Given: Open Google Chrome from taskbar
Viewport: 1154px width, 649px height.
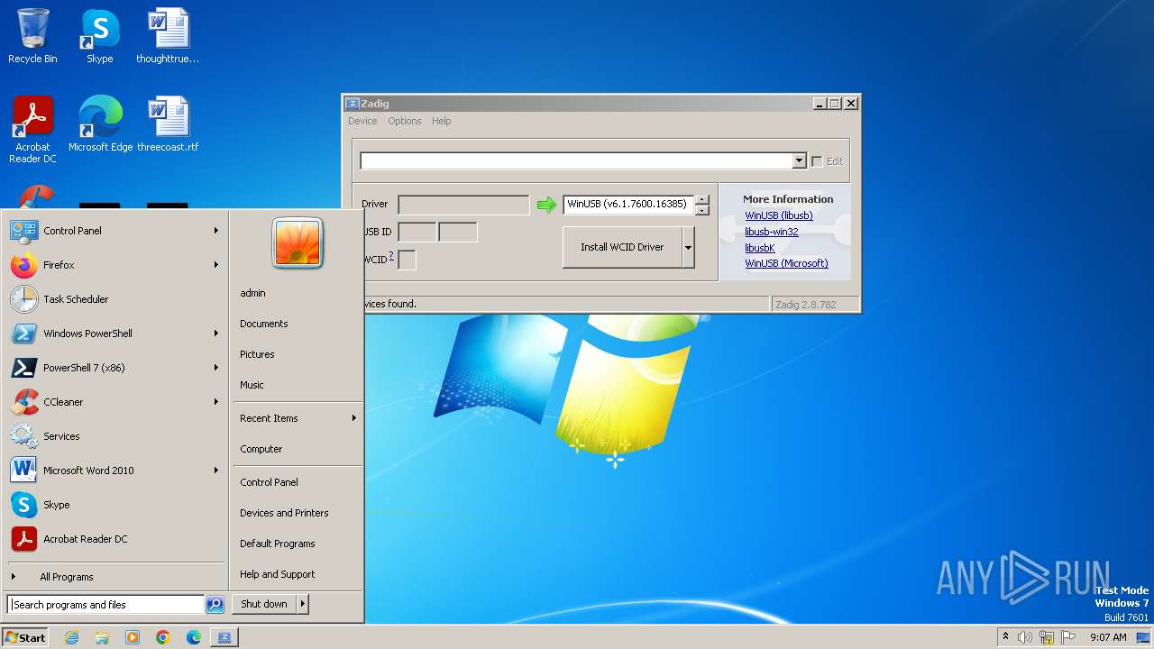Looking at the screenshot, I should (163, 637).
